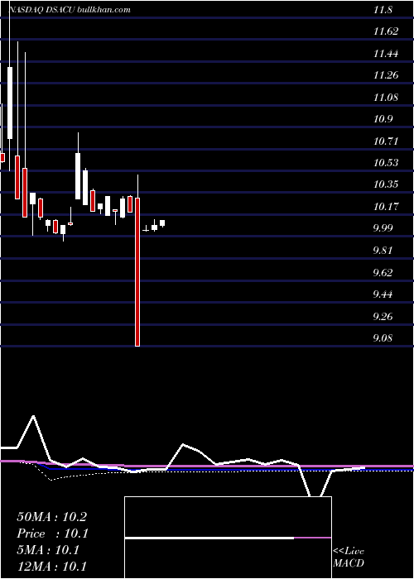This screenshot has height=579, width=414.
Task: Click the Price : 10.1 readout
Action: tap(52, 534)
